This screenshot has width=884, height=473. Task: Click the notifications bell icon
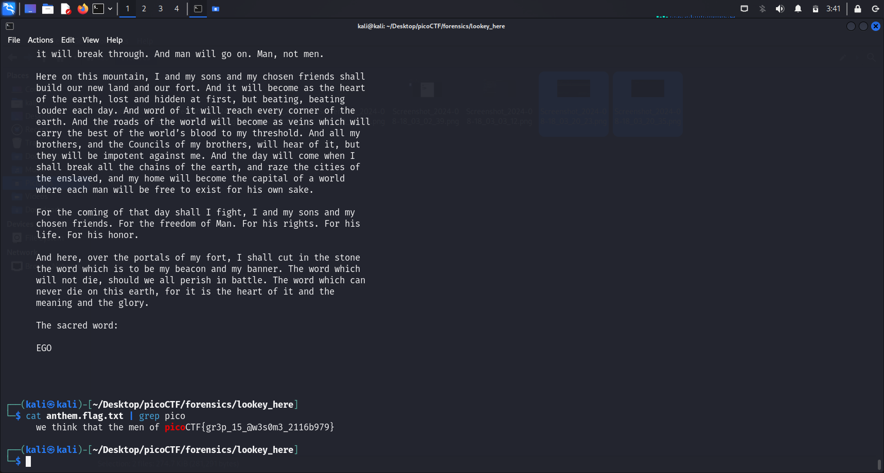pos(798,9)
